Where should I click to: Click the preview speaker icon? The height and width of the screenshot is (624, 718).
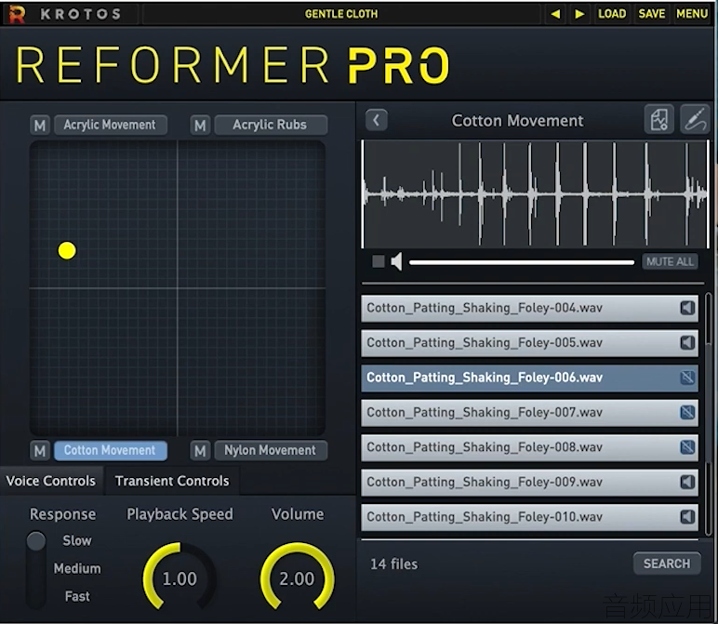pos(396,261)
